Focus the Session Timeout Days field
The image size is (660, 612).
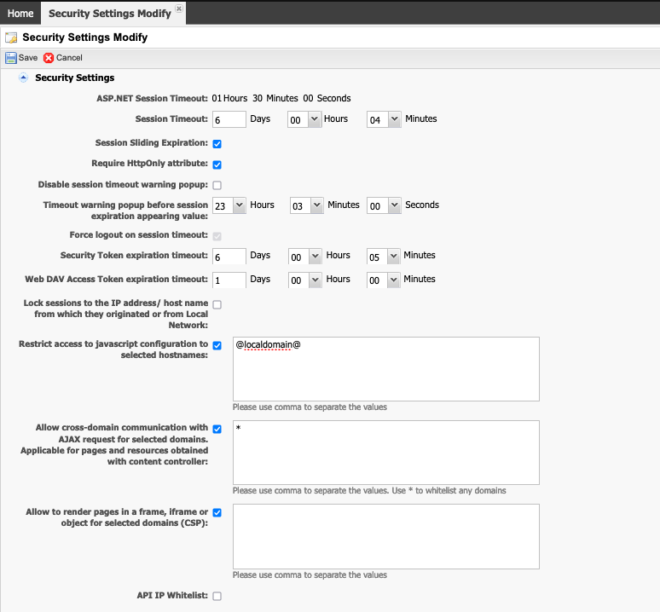pos(229,119)
